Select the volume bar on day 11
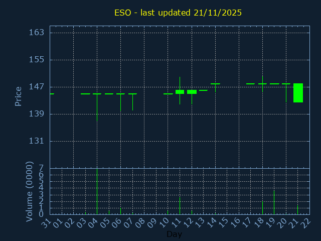Screen dimensions: 321x241 pyautogui.click(x=180, y=206)
